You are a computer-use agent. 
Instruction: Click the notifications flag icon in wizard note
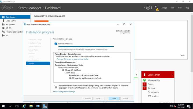click(x=55, y=87)
